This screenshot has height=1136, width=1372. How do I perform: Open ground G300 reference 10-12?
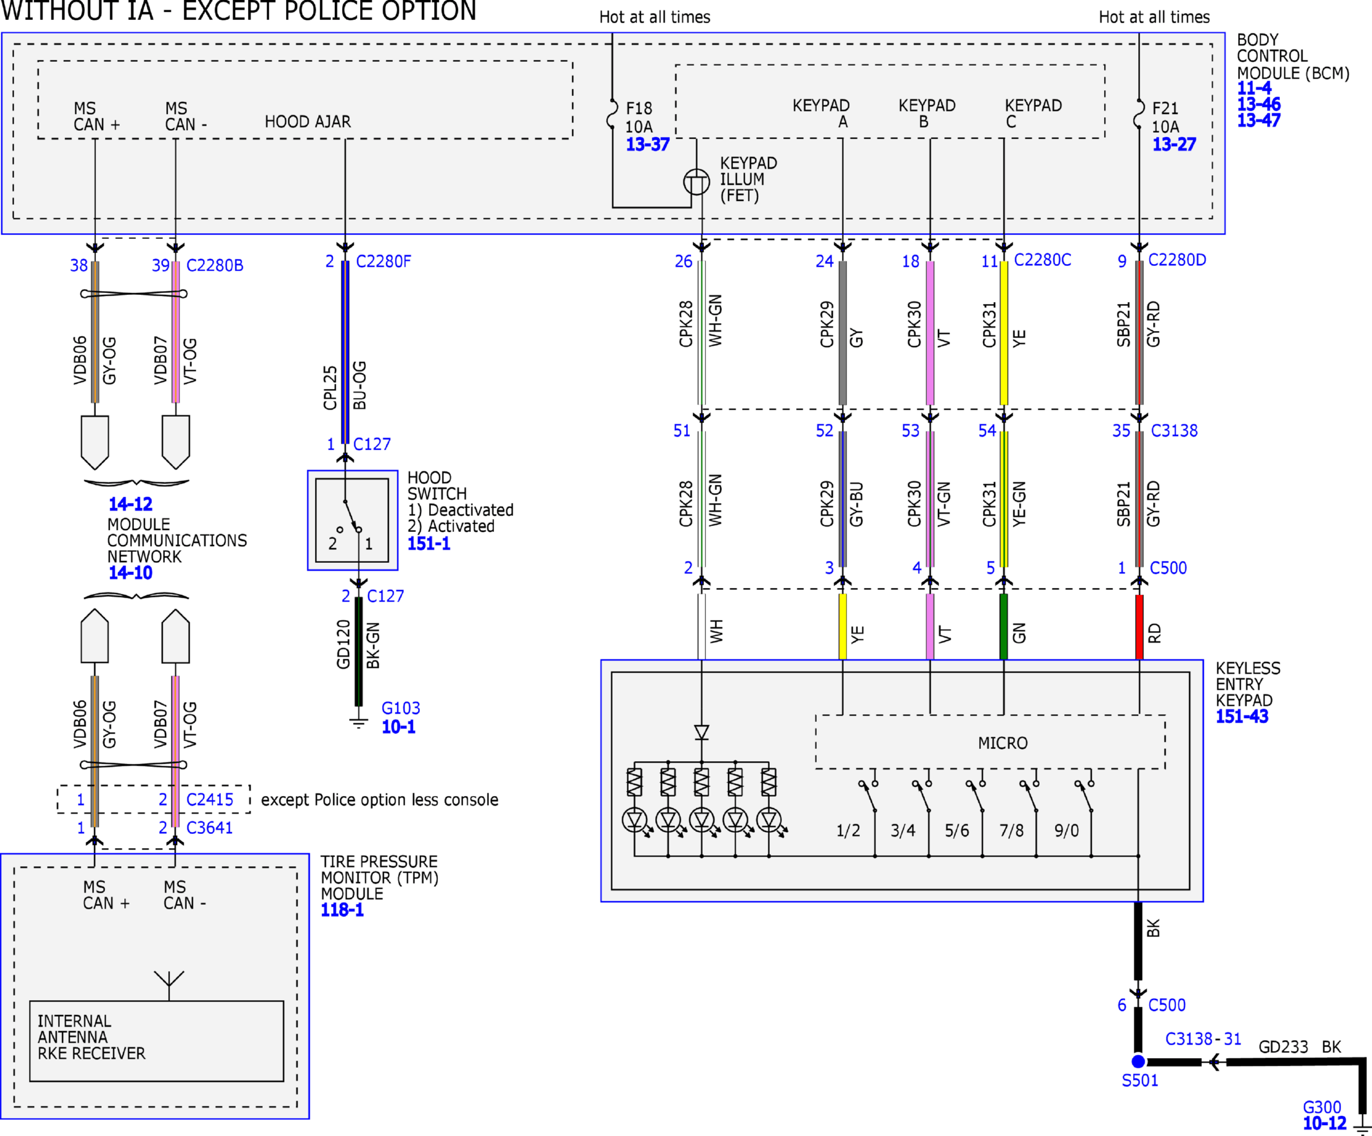(x=1325, y=1123)
